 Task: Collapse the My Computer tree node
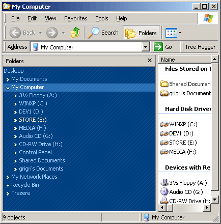coord(8,88)
